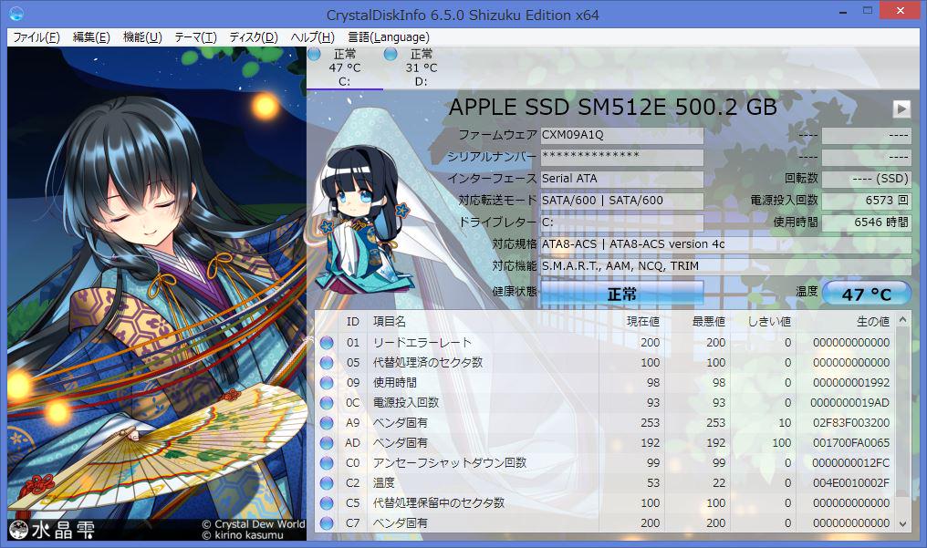This screenshot has height=548, width=927.
Task: Open the 言語(Language) menu
Action: click(388, 37)
